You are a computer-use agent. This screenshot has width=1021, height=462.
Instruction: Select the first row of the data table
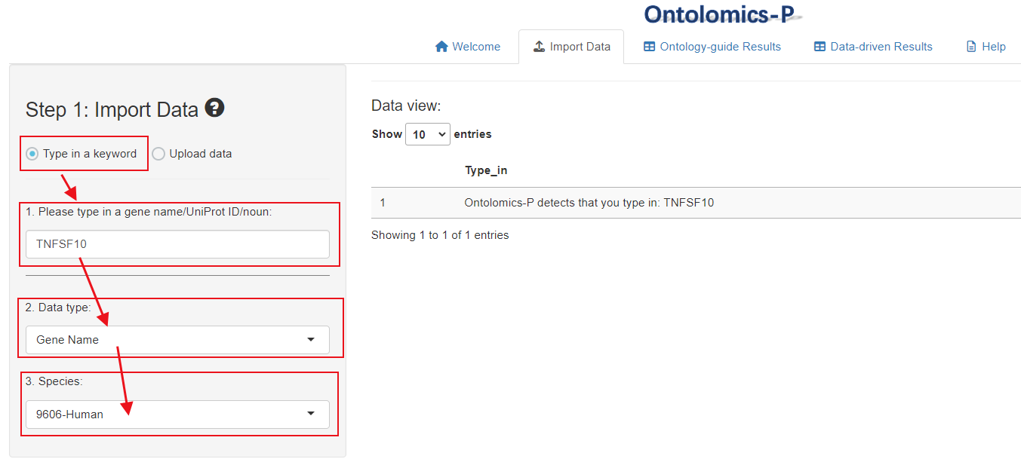pos(696,203)
